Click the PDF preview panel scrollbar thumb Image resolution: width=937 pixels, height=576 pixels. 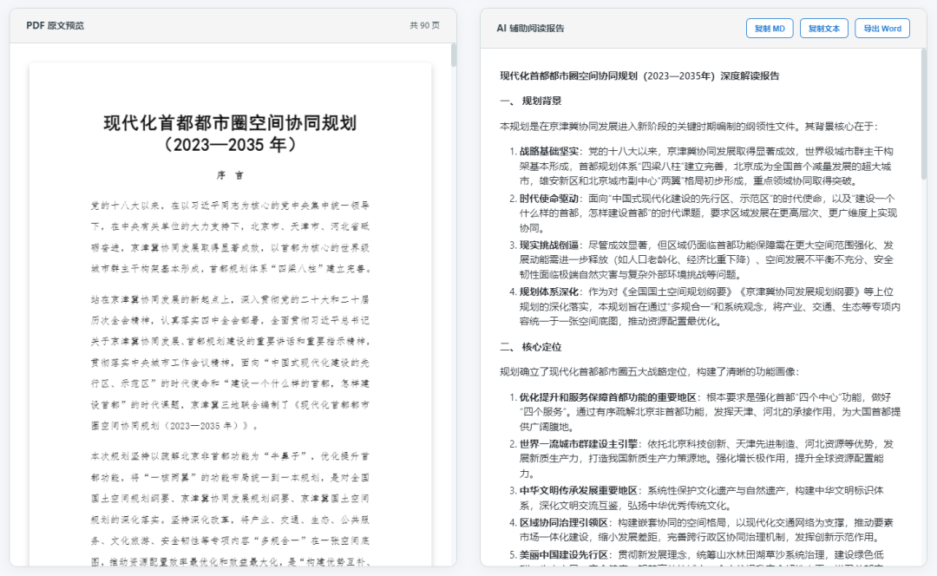[x=453, y=55]
